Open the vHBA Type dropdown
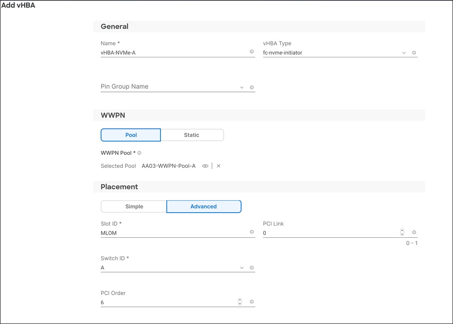The height and width of the screenshot is (324, 453). 404,52
